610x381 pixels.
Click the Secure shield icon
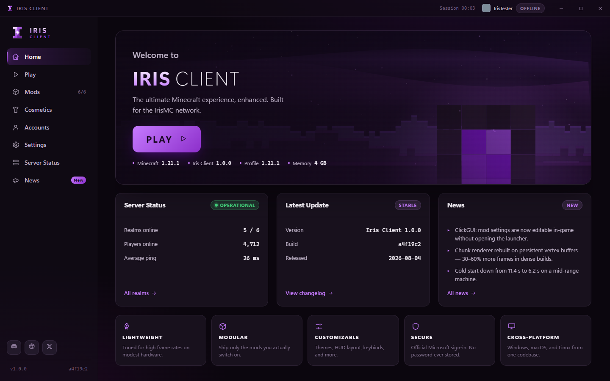(x=416, y=326)
